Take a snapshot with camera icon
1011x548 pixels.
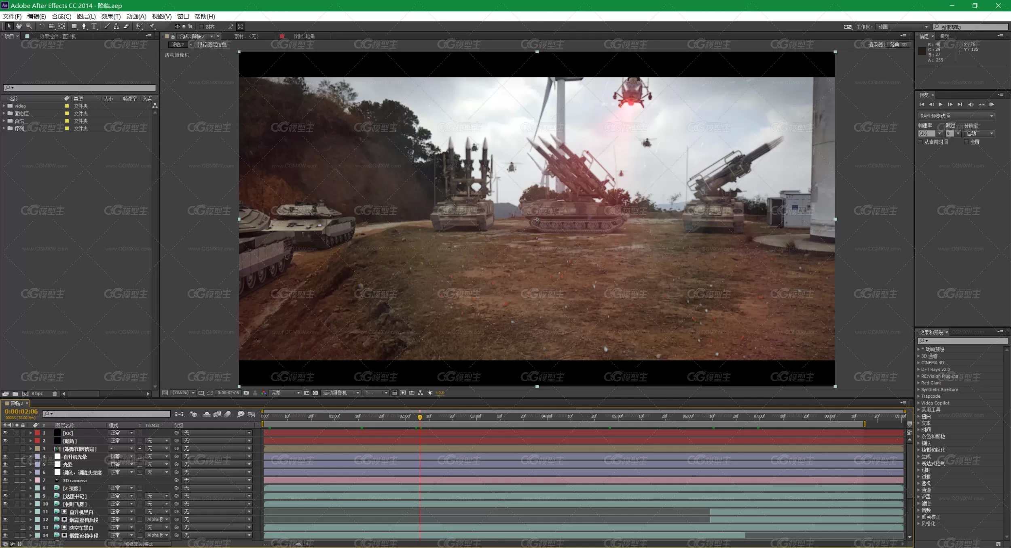click(x=246, y=393)
